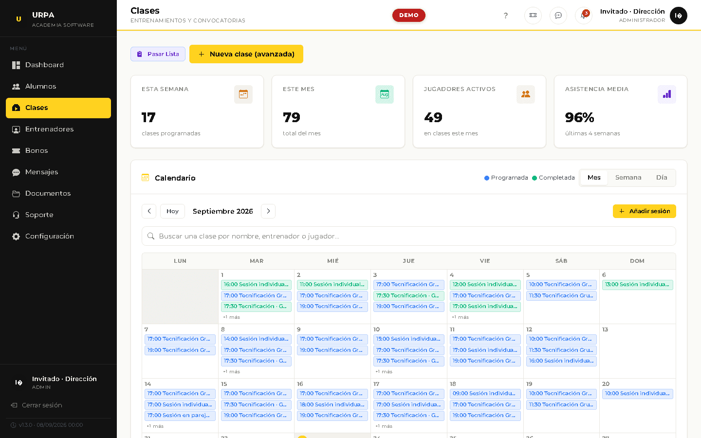The height and width of the screenshot is (438, 701).
Task: Open 13:00 Sesión individual on day 6
Action: [x=638, y=285]
